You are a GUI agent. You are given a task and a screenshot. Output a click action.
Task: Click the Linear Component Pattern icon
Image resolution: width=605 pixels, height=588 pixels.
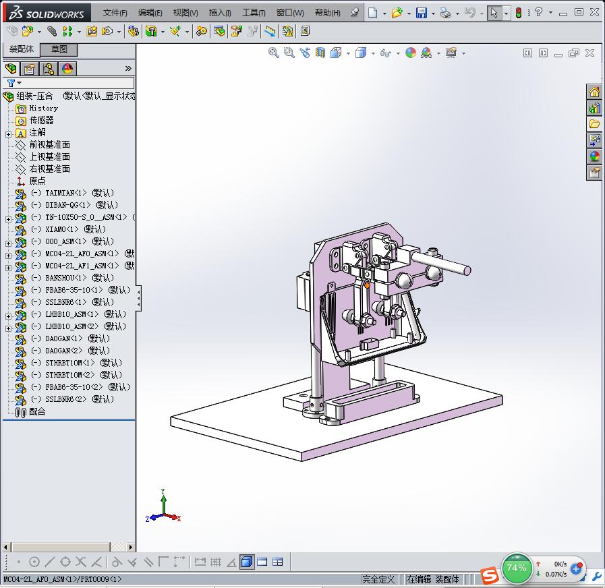pos(67,31)
